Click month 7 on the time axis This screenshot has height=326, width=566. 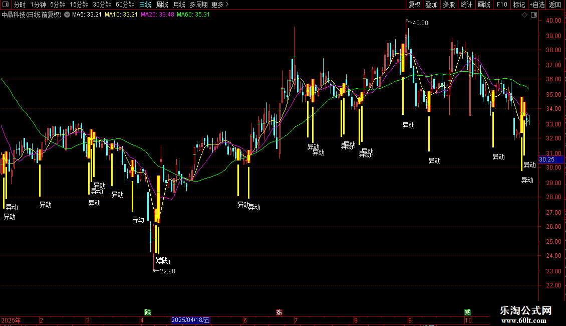(296, 320)
